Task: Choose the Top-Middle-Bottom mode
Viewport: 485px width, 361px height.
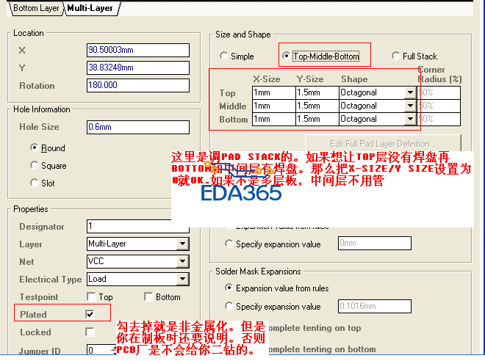Action: [x=286, y=56]
